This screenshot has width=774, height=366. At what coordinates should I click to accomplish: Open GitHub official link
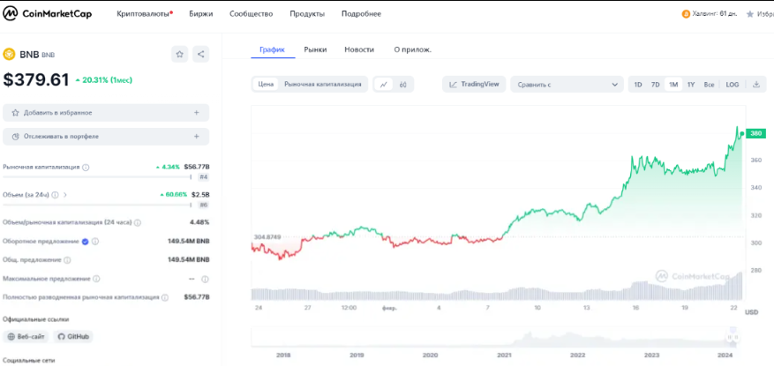tap(73, 337)
